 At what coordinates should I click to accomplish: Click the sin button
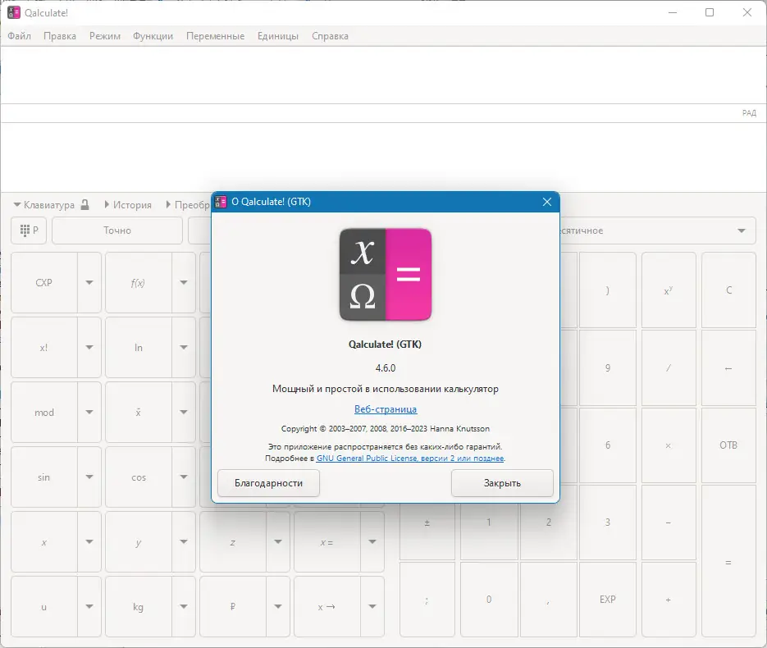point(44,477)
